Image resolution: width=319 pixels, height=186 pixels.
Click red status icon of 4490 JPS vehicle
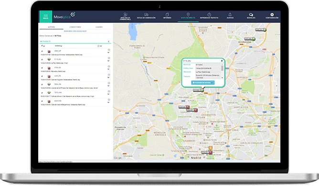pyautogui.click(x=49, y=76)
